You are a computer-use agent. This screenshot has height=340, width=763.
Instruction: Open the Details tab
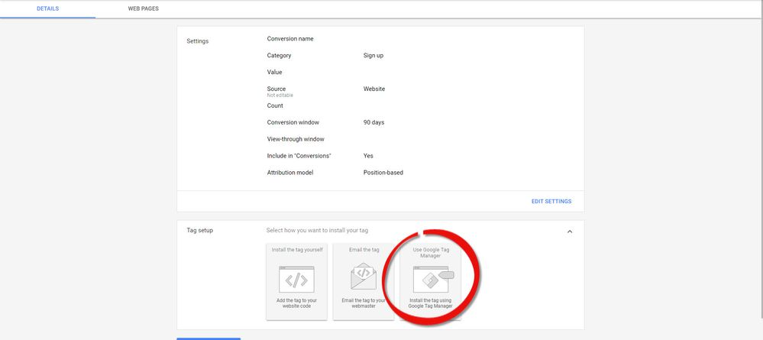[47, 8]
